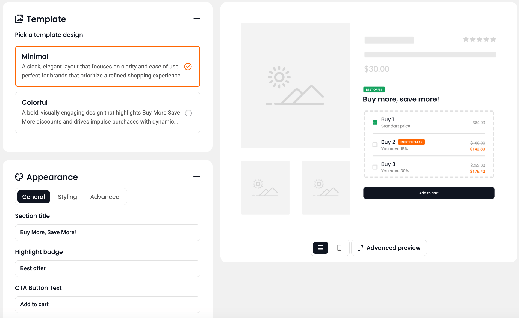The width and height of the screenshot is (519, 318).
Task: Collapse the Template section
Action: [197, 19]
